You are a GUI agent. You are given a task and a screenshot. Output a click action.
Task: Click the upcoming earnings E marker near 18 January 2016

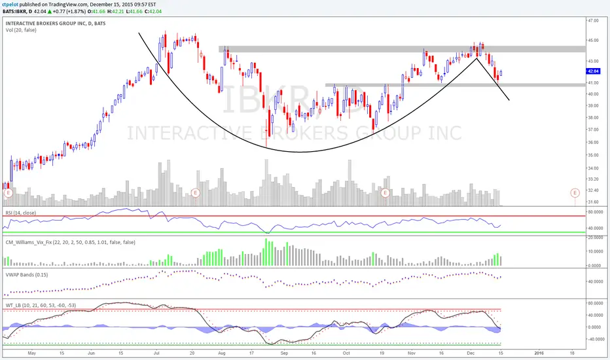[x=575, y=192]
